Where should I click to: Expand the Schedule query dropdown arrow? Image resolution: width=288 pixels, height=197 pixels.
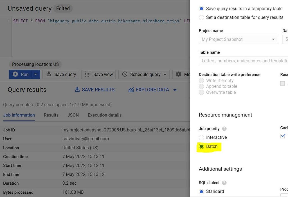[x=165, y=74]
